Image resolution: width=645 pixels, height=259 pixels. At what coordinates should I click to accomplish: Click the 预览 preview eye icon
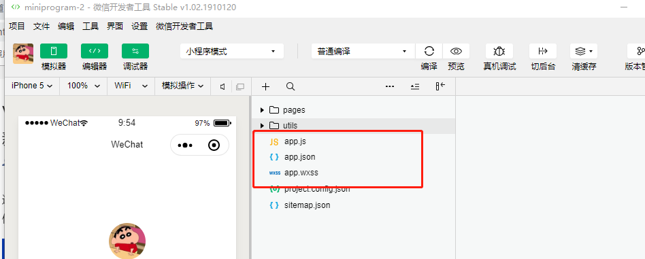pyautogui.click(x=456, y=51)
